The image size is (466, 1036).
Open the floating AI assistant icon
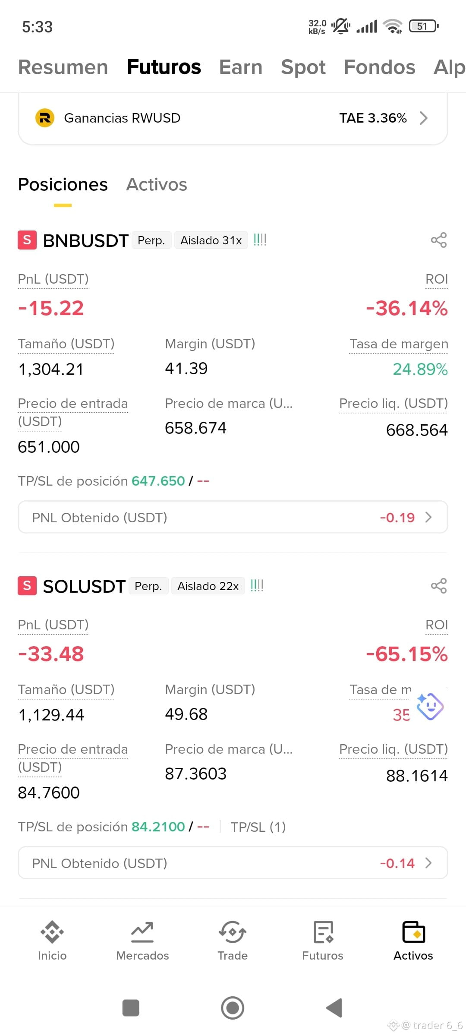(x=430, y=706)
